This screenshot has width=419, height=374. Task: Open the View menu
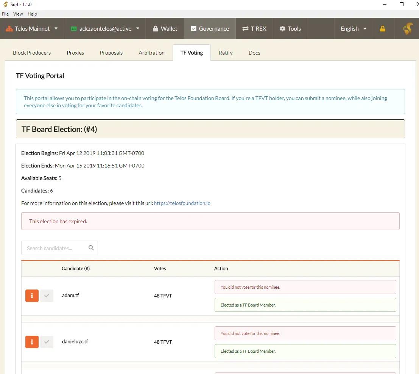(x=18, y=14)
